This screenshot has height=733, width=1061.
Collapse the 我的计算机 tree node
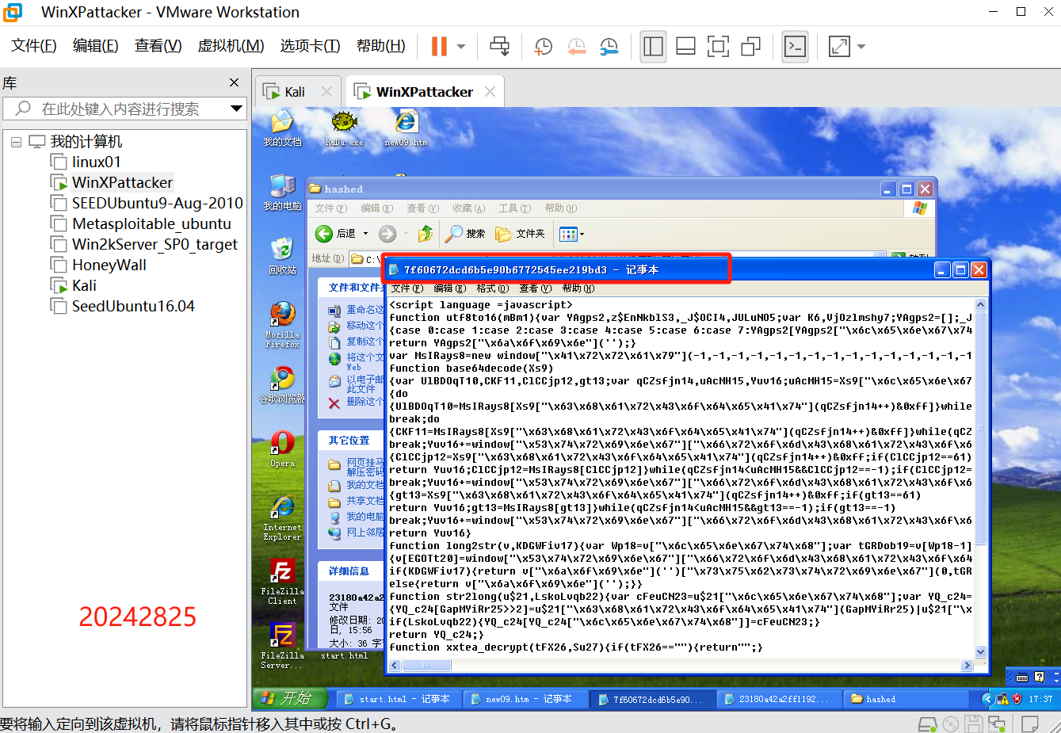tap(16, 142)
